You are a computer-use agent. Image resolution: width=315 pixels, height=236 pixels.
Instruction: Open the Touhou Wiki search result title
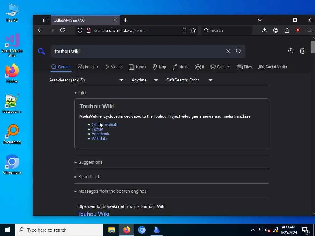coord(93,214)
